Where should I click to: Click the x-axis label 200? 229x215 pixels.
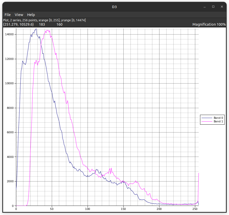click(159, 209)
